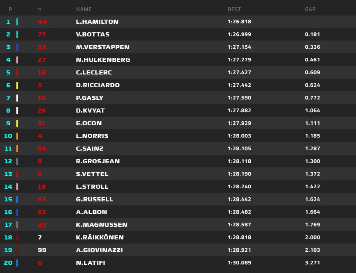Click position 17 for K.MAGNUSSEN
This screenshot has width=356, height=273.
[8, 225]
